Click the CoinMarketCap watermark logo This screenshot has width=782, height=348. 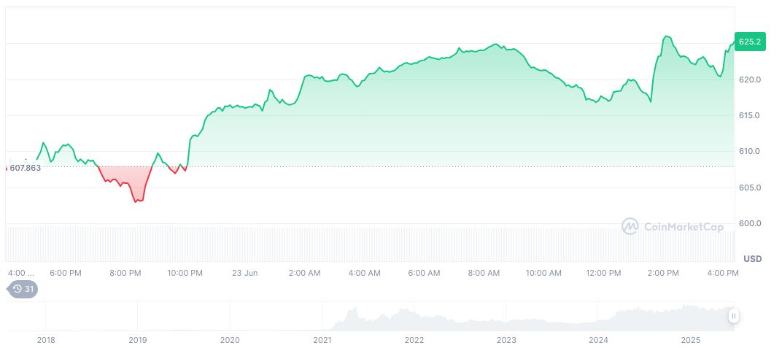tap(672, 227)
